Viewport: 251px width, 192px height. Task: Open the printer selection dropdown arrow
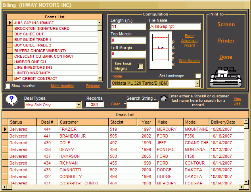[197, 83]
